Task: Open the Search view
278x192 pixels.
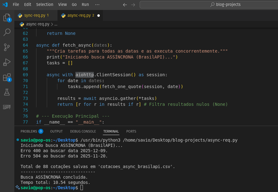Action: click(7, 32)
